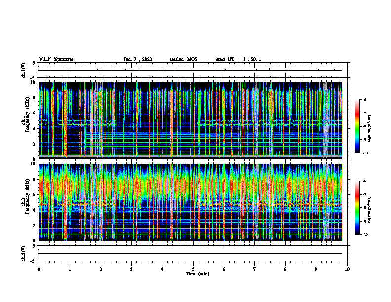Click the time axis tick label "8"
This screenshot has height=302, width=391.
(285, 269)
